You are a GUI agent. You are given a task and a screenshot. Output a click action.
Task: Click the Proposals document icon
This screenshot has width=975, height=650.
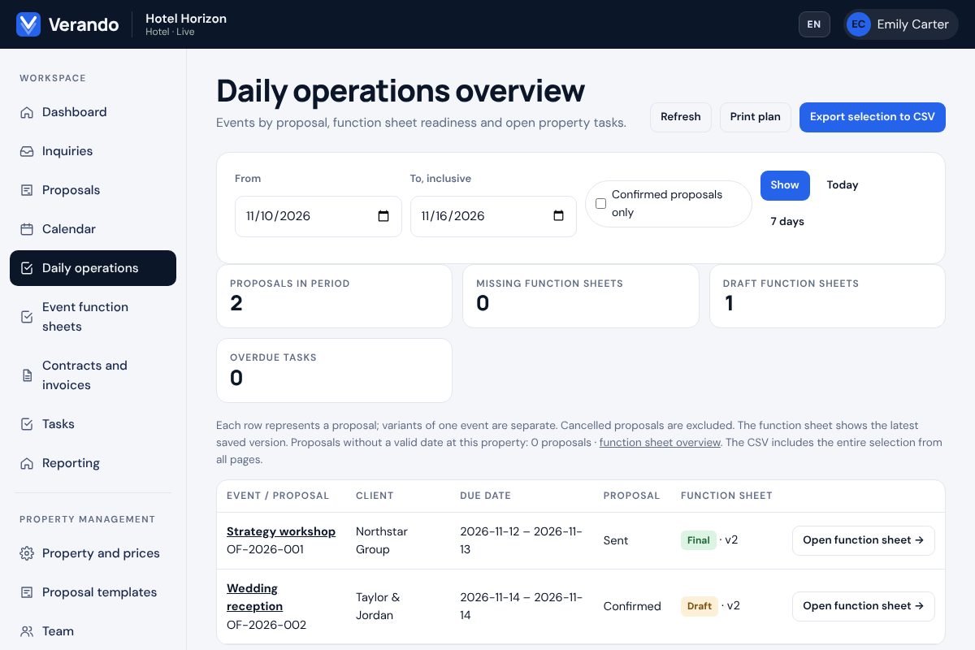click(27, 190)
